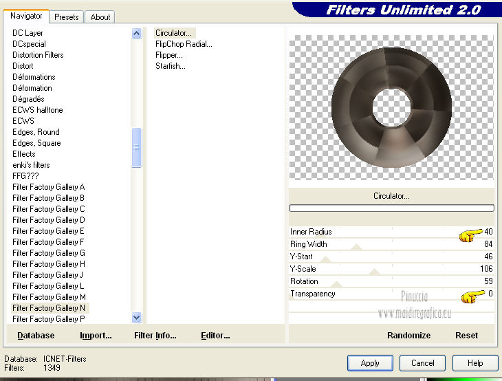Select Filter Factory Gallery N category

[x=49, y=308]
